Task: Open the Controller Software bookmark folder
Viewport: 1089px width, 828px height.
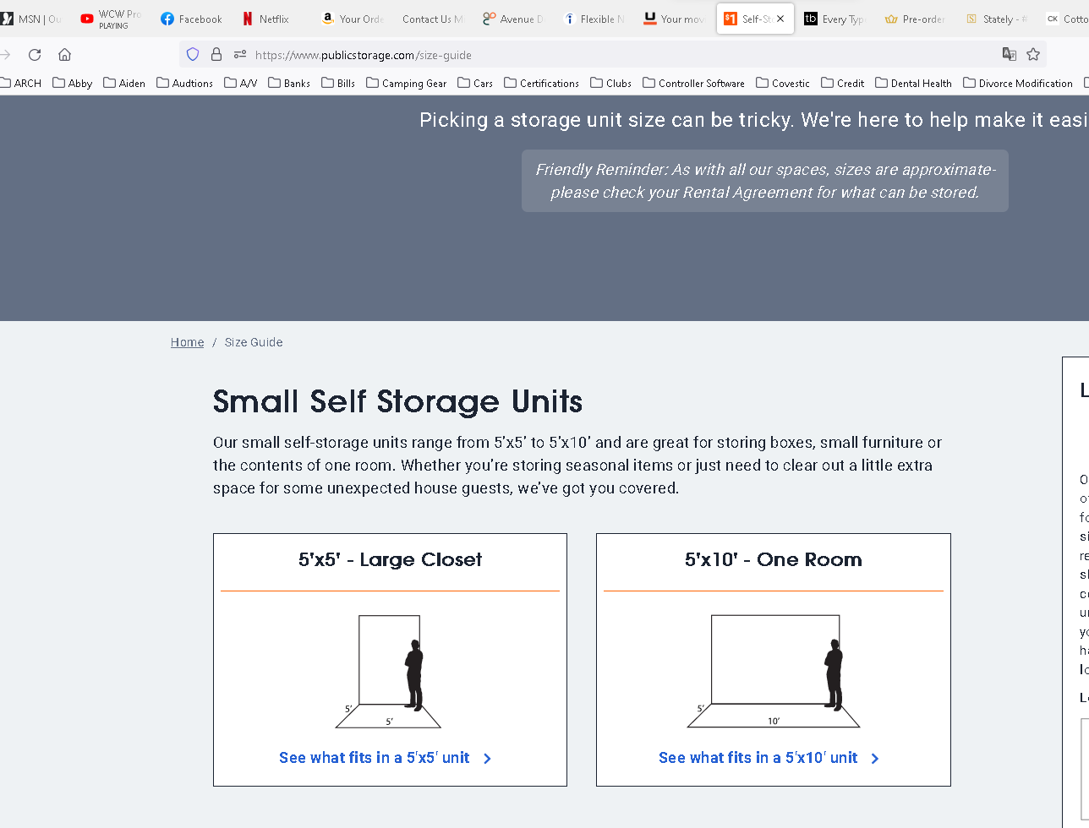Action: (x=694, y=83)
